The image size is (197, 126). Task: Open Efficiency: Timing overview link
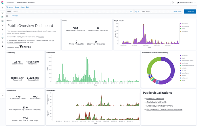pos(160,106)
